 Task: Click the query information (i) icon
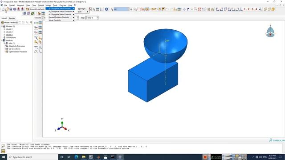click(x=106, y=9)
